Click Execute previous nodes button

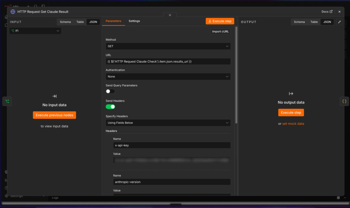click(x=54, y=115)
